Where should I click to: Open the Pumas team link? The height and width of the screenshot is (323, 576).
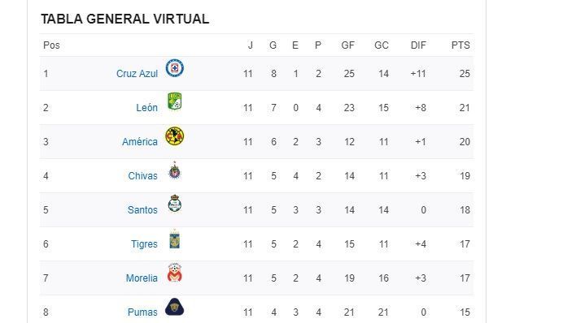pos(142,312)
